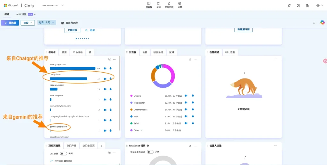View recordings for www.antonyhome.com referrer
Viewport: 327px width, 165px height.
pos(105,110)
